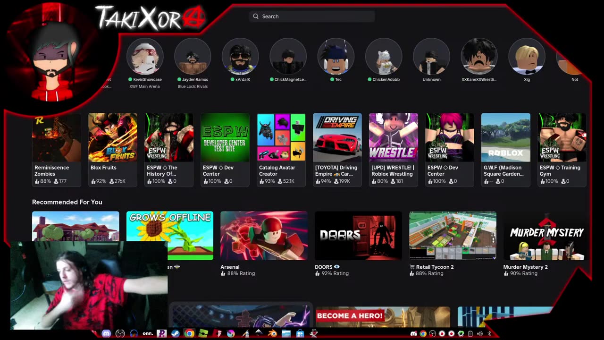604x340 pixels.
Task: Click thumbs-up icon on Catalog Avatar Creator card
Action: click(x=261, y=181)
